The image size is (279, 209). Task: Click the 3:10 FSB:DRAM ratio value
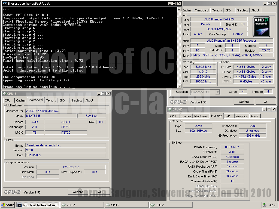coord(232,152)
